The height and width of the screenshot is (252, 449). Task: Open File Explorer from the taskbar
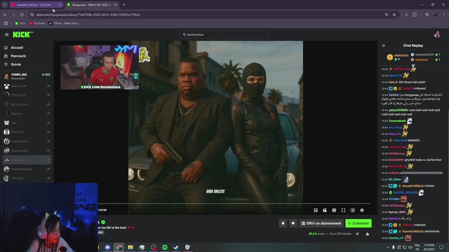[130, 247]
